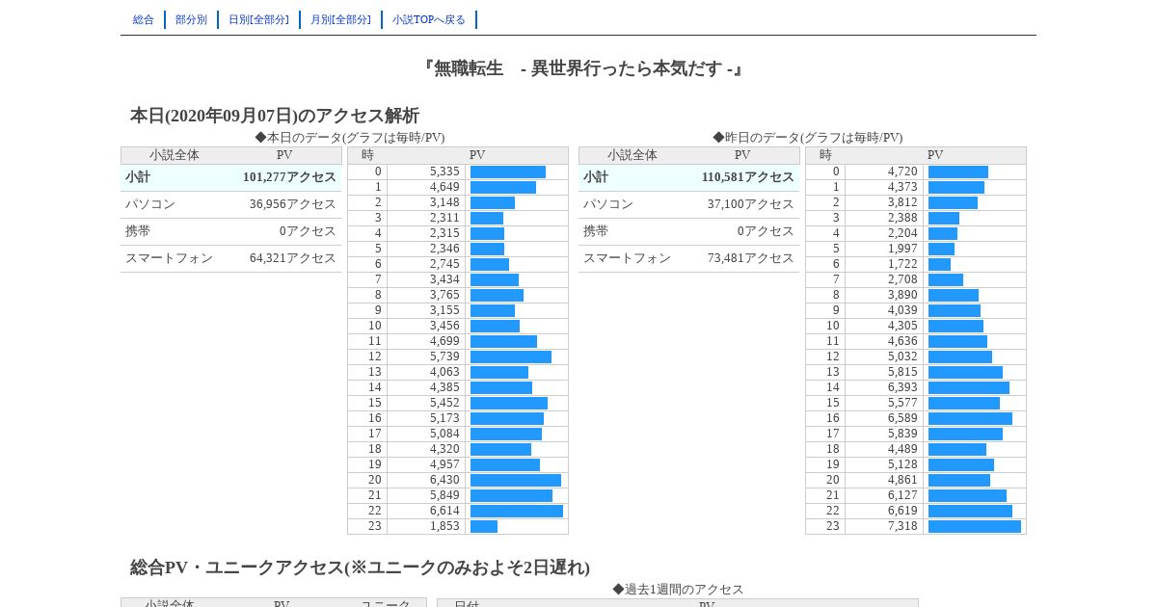Screen dimensions: 1157x607
Task: Select yesterday's 小計 110,581アクセス row
Action: (689, 177)
